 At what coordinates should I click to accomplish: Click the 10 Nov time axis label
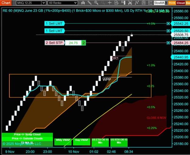pyautogui.click(x=74, y=152)
